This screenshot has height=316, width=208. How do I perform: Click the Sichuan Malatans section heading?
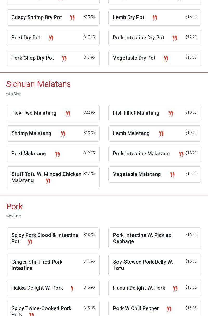click(x=38, y=84)
